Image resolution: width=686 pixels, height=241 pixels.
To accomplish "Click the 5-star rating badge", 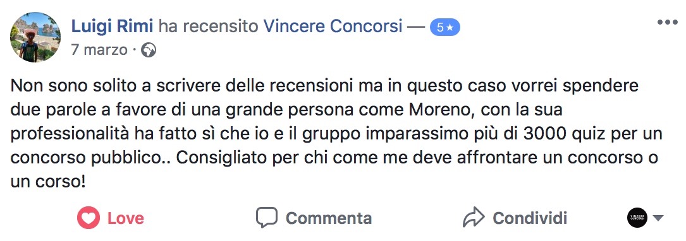I will click(x=445, y=28).
